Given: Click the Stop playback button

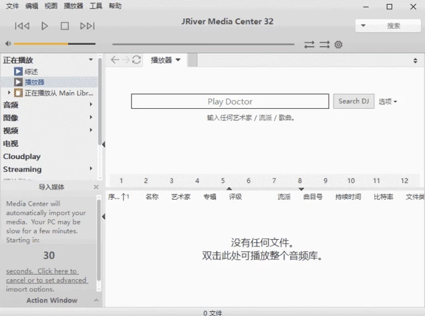Looking at the screenshot, I should pyautogui.click(x=65, y=26).
